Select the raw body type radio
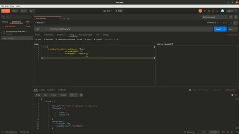Image resolution: width=239 pixels, height=134 pixels. (78, 39)
